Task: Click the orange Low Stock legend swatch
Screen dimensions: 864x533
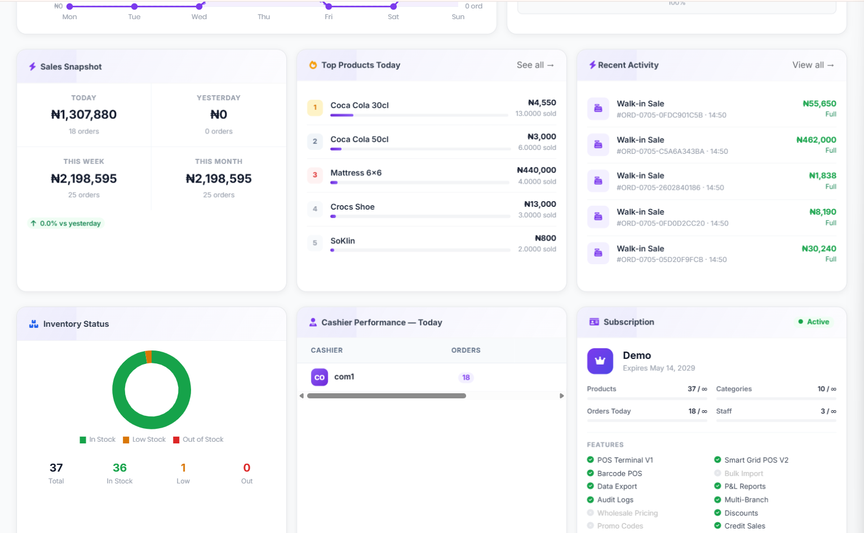Action: tap(126, 440)
